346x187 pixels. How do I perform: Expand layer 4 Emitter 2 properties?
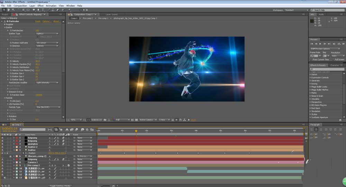click(x=14, y=147)
